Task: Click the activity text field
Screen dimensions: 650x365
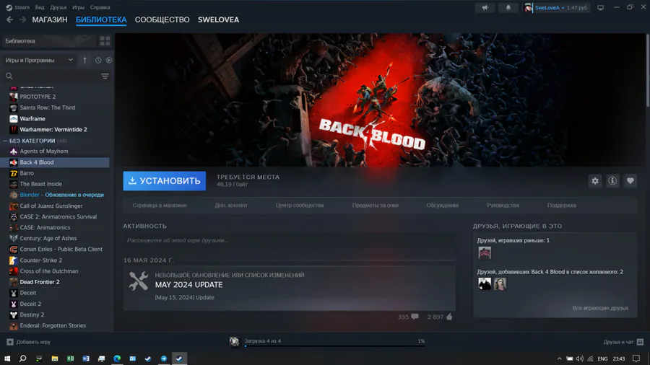Action: coord(290,240)
